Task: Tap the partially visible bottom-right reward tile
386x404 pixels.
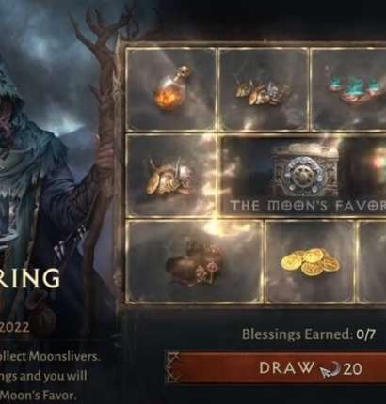Action: (372, 261)
